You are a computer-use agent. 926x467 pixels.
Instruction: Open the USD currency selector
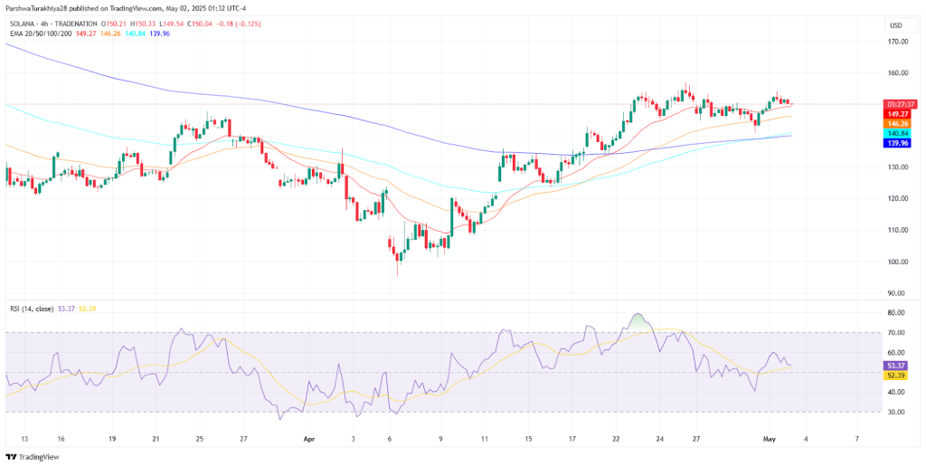(894, 25)
